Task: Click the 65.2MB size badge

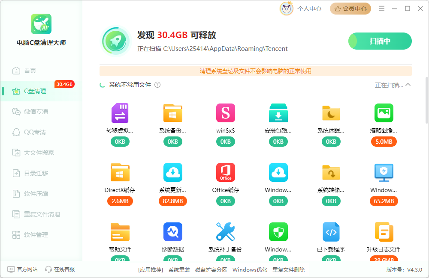Action: [384, 201]
